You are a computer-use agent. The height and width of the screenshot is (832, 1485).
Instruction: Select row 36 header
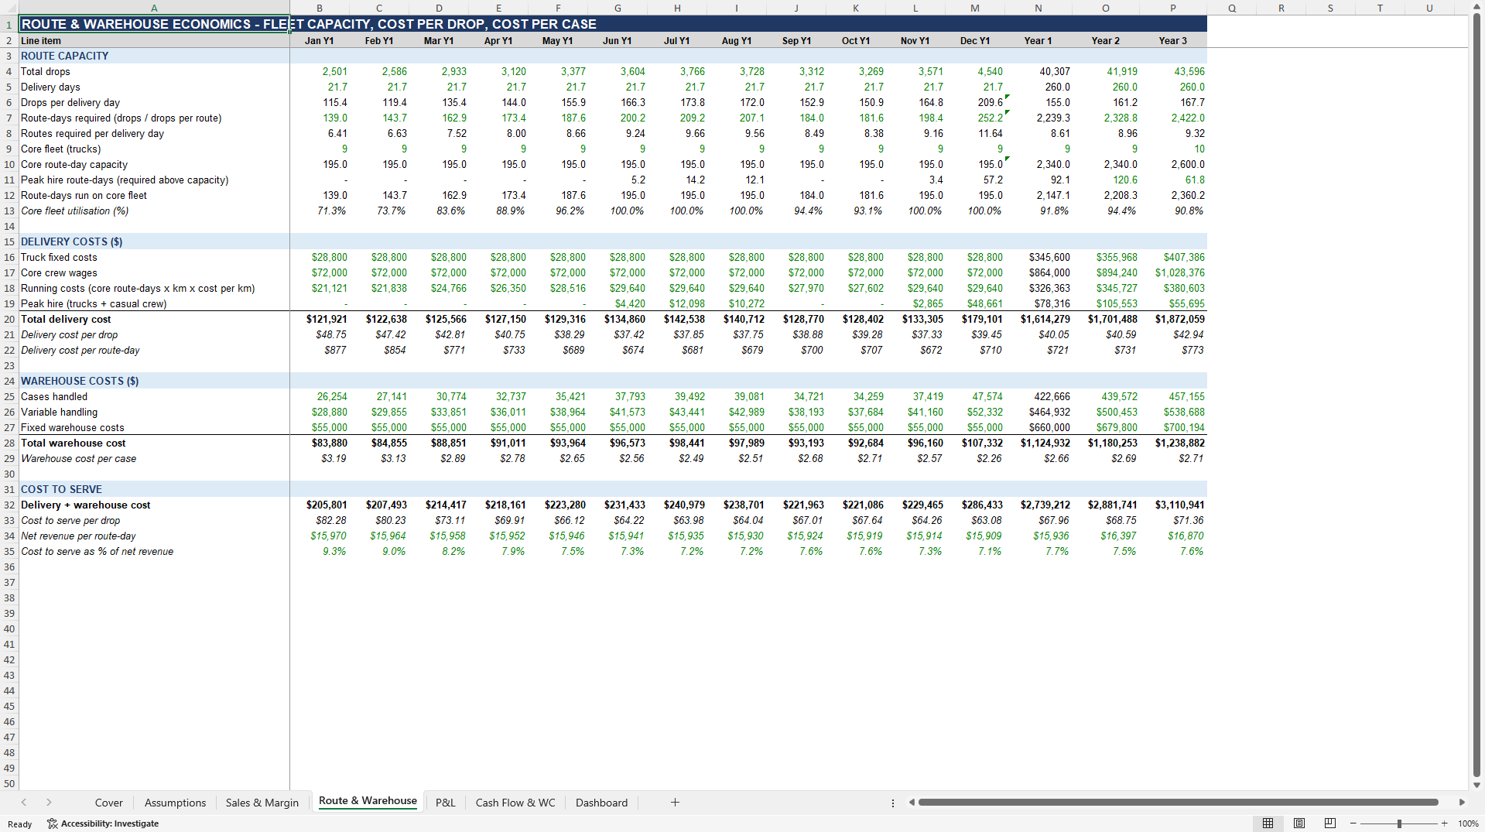click(x=9, y=567)
